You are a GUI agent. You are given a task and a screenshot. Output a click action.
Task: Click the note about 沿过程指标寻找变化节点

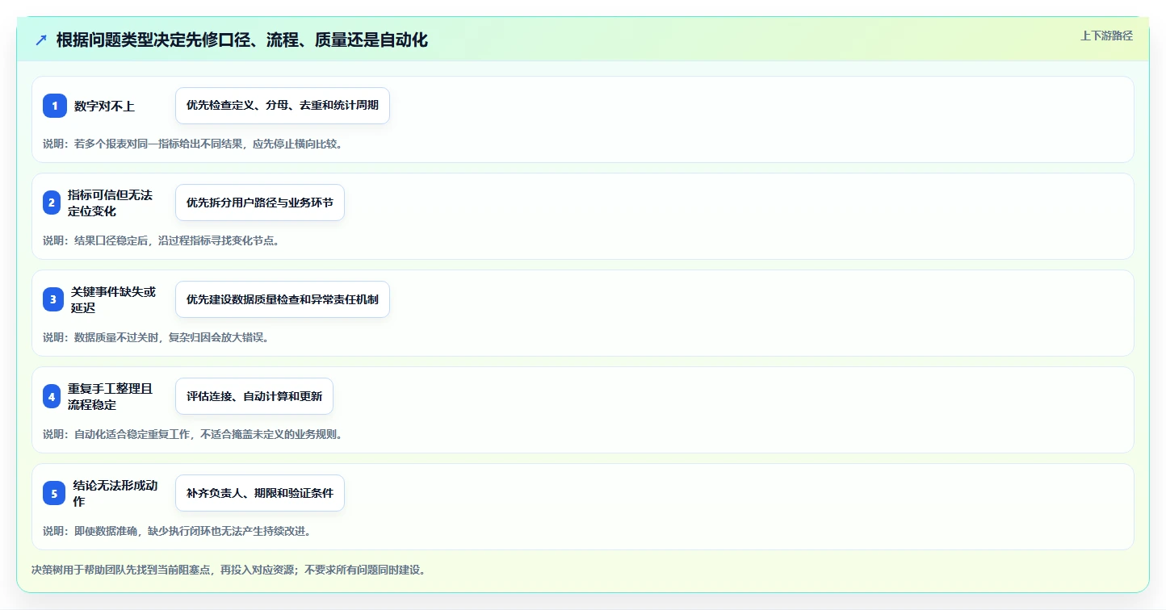click(161, 240)
